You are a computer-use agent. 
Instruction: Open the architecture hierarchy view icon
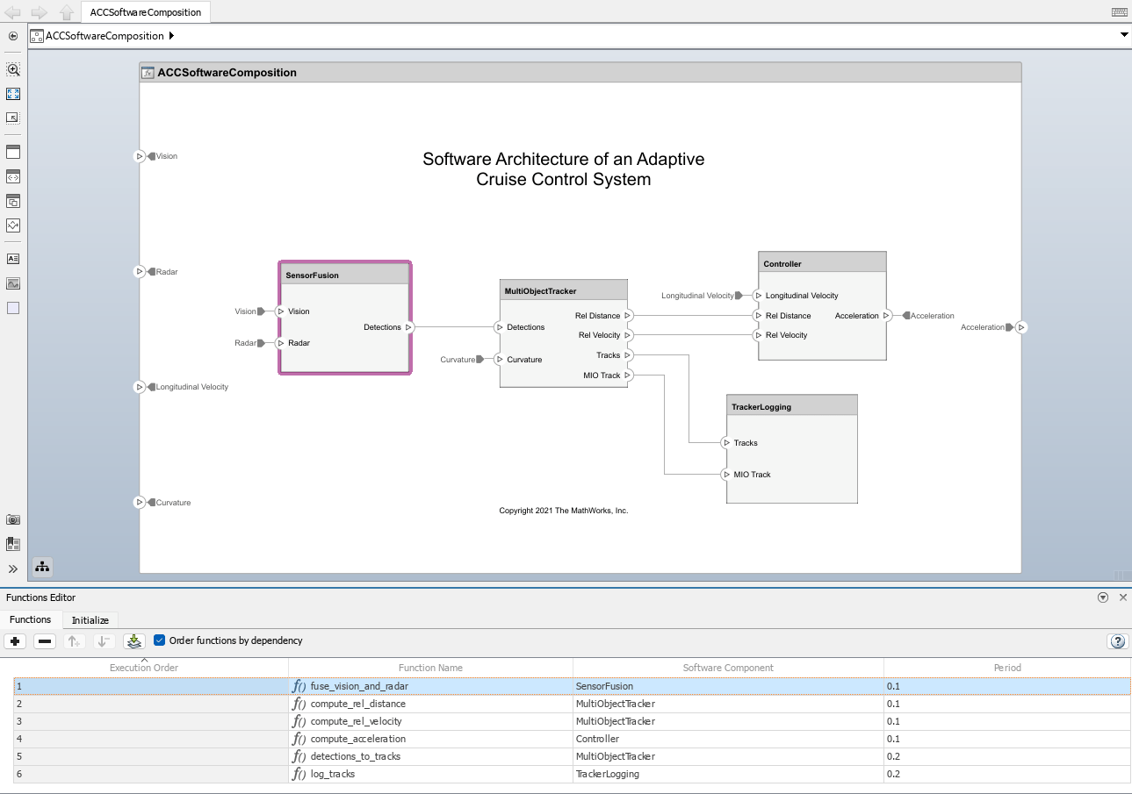(41, 567)
